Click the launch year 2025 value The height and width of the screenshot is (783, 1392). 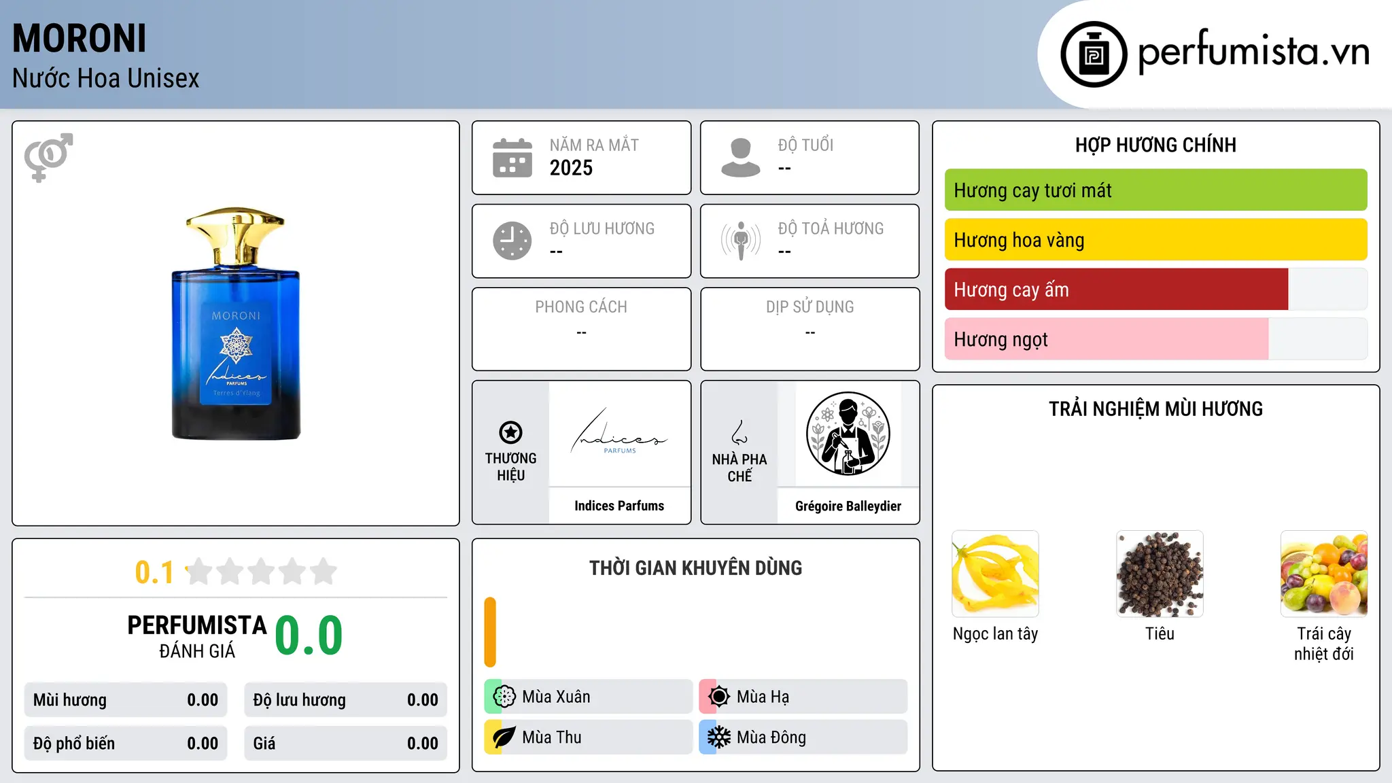(571, 168)
